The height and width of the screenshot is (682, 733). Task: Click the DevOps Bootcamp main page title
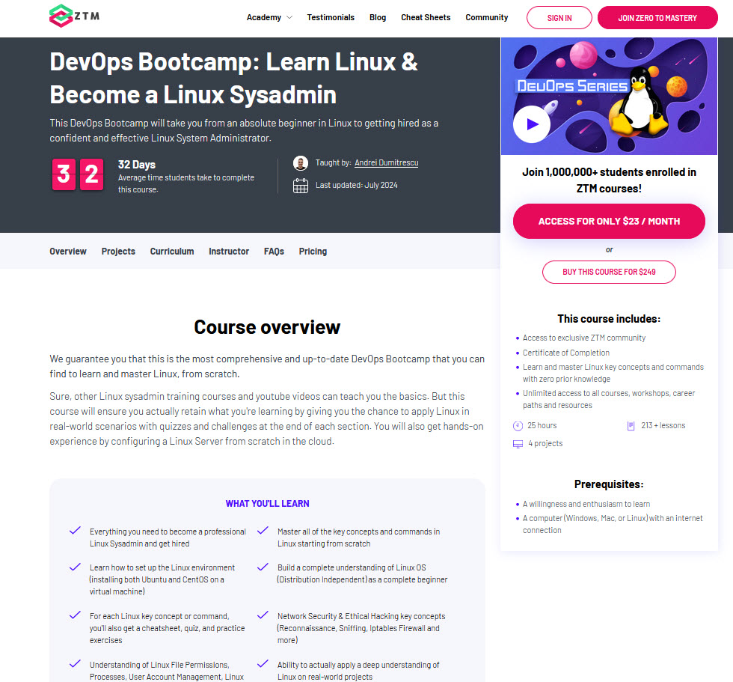[233, 78]
